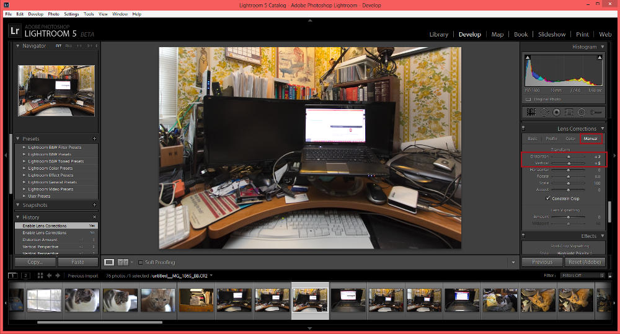
Task: Select the Red Eye Correction tool
Action: [556, 112]
